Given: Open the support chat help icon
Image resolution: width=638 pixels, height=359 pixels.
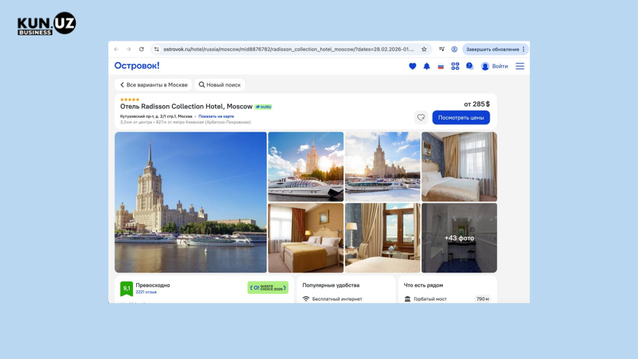Looking at the screenshot, I should tap(469, 66).
